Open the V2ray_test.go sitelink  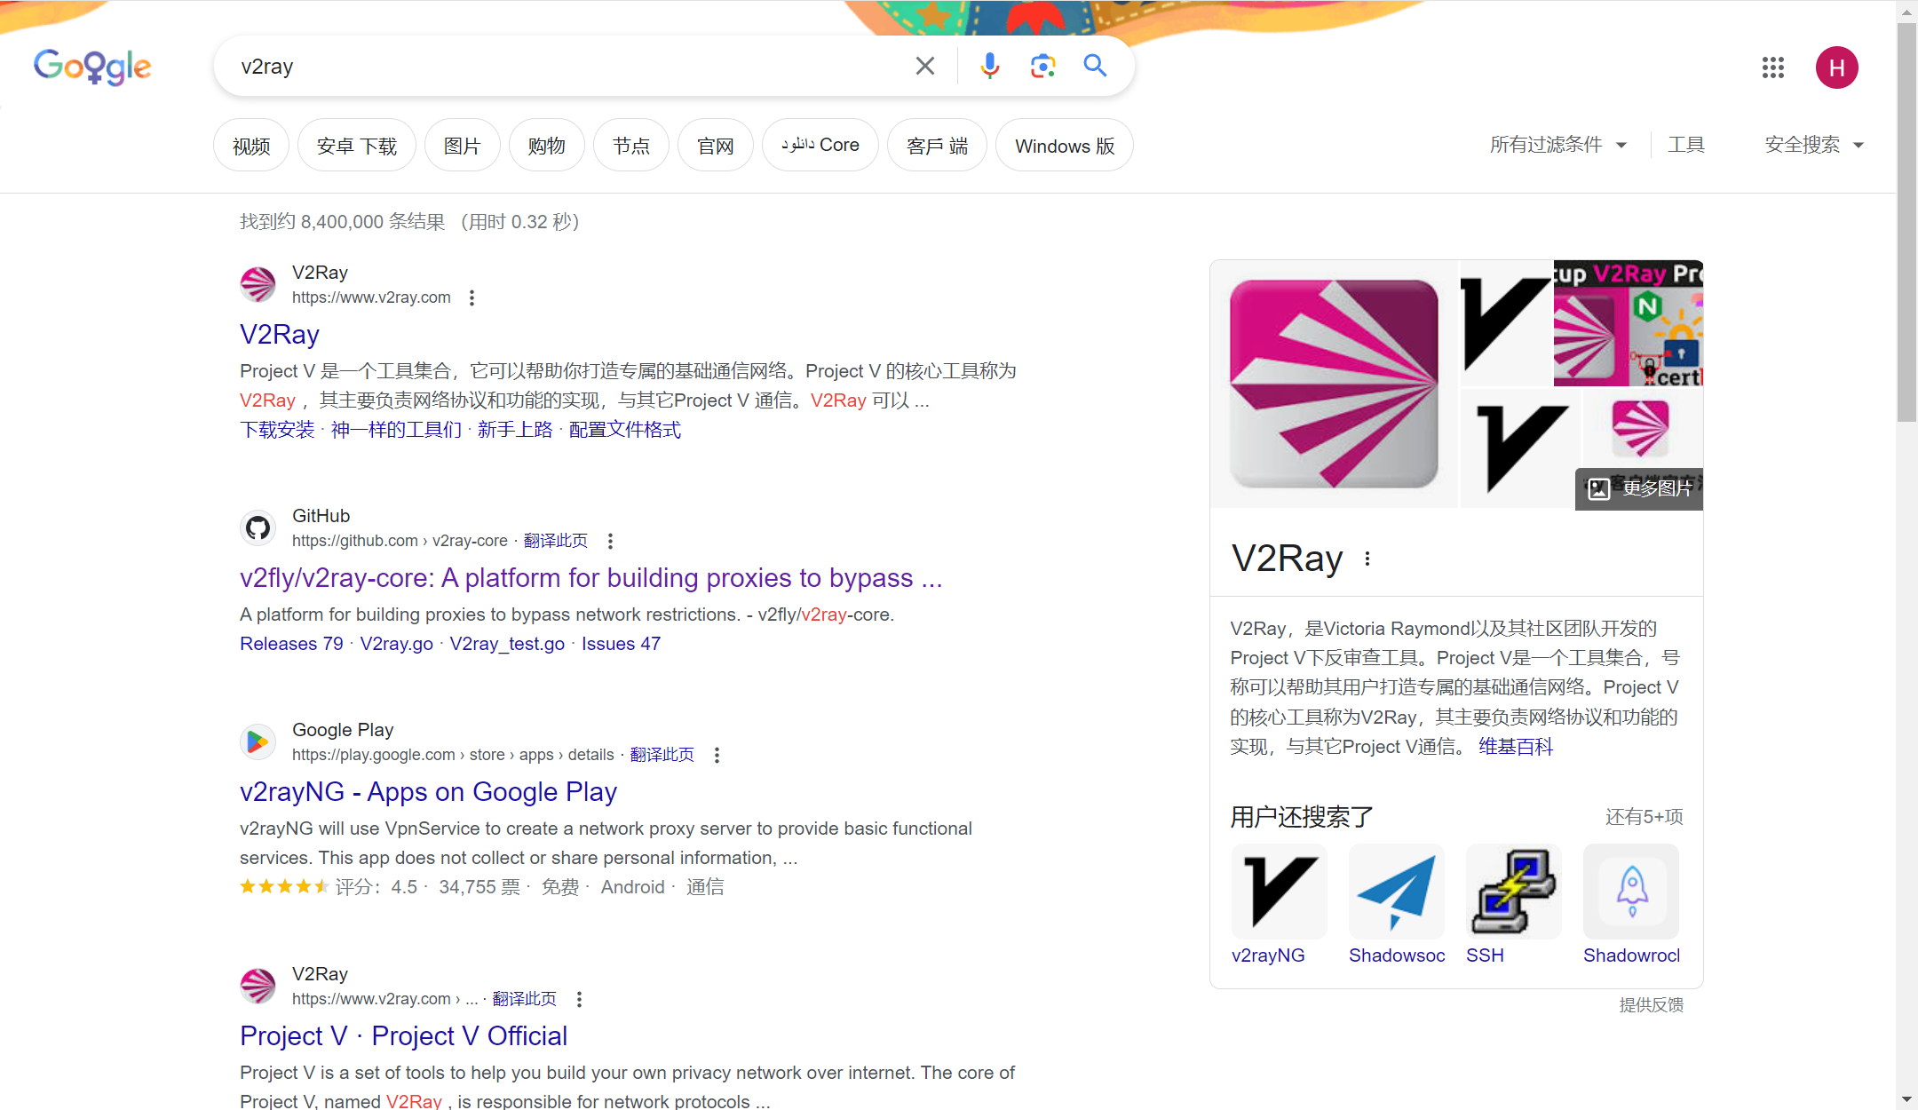(x=507, y=644)
